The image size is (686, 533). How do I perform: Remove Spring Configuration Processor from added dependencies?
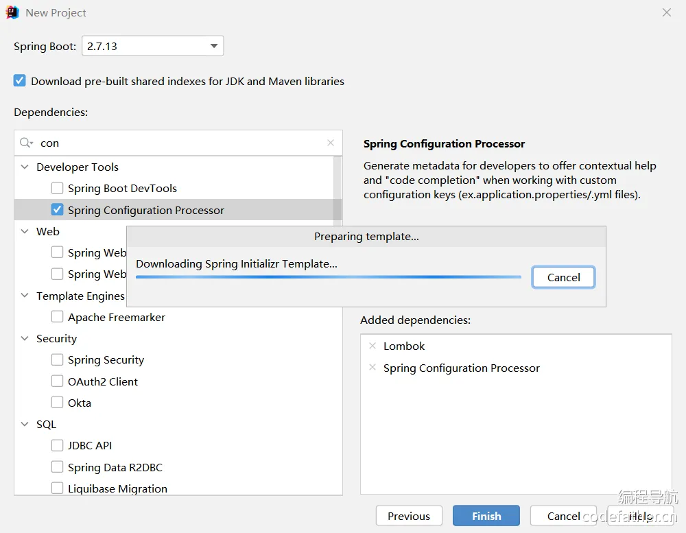click(x=372, y=368)
